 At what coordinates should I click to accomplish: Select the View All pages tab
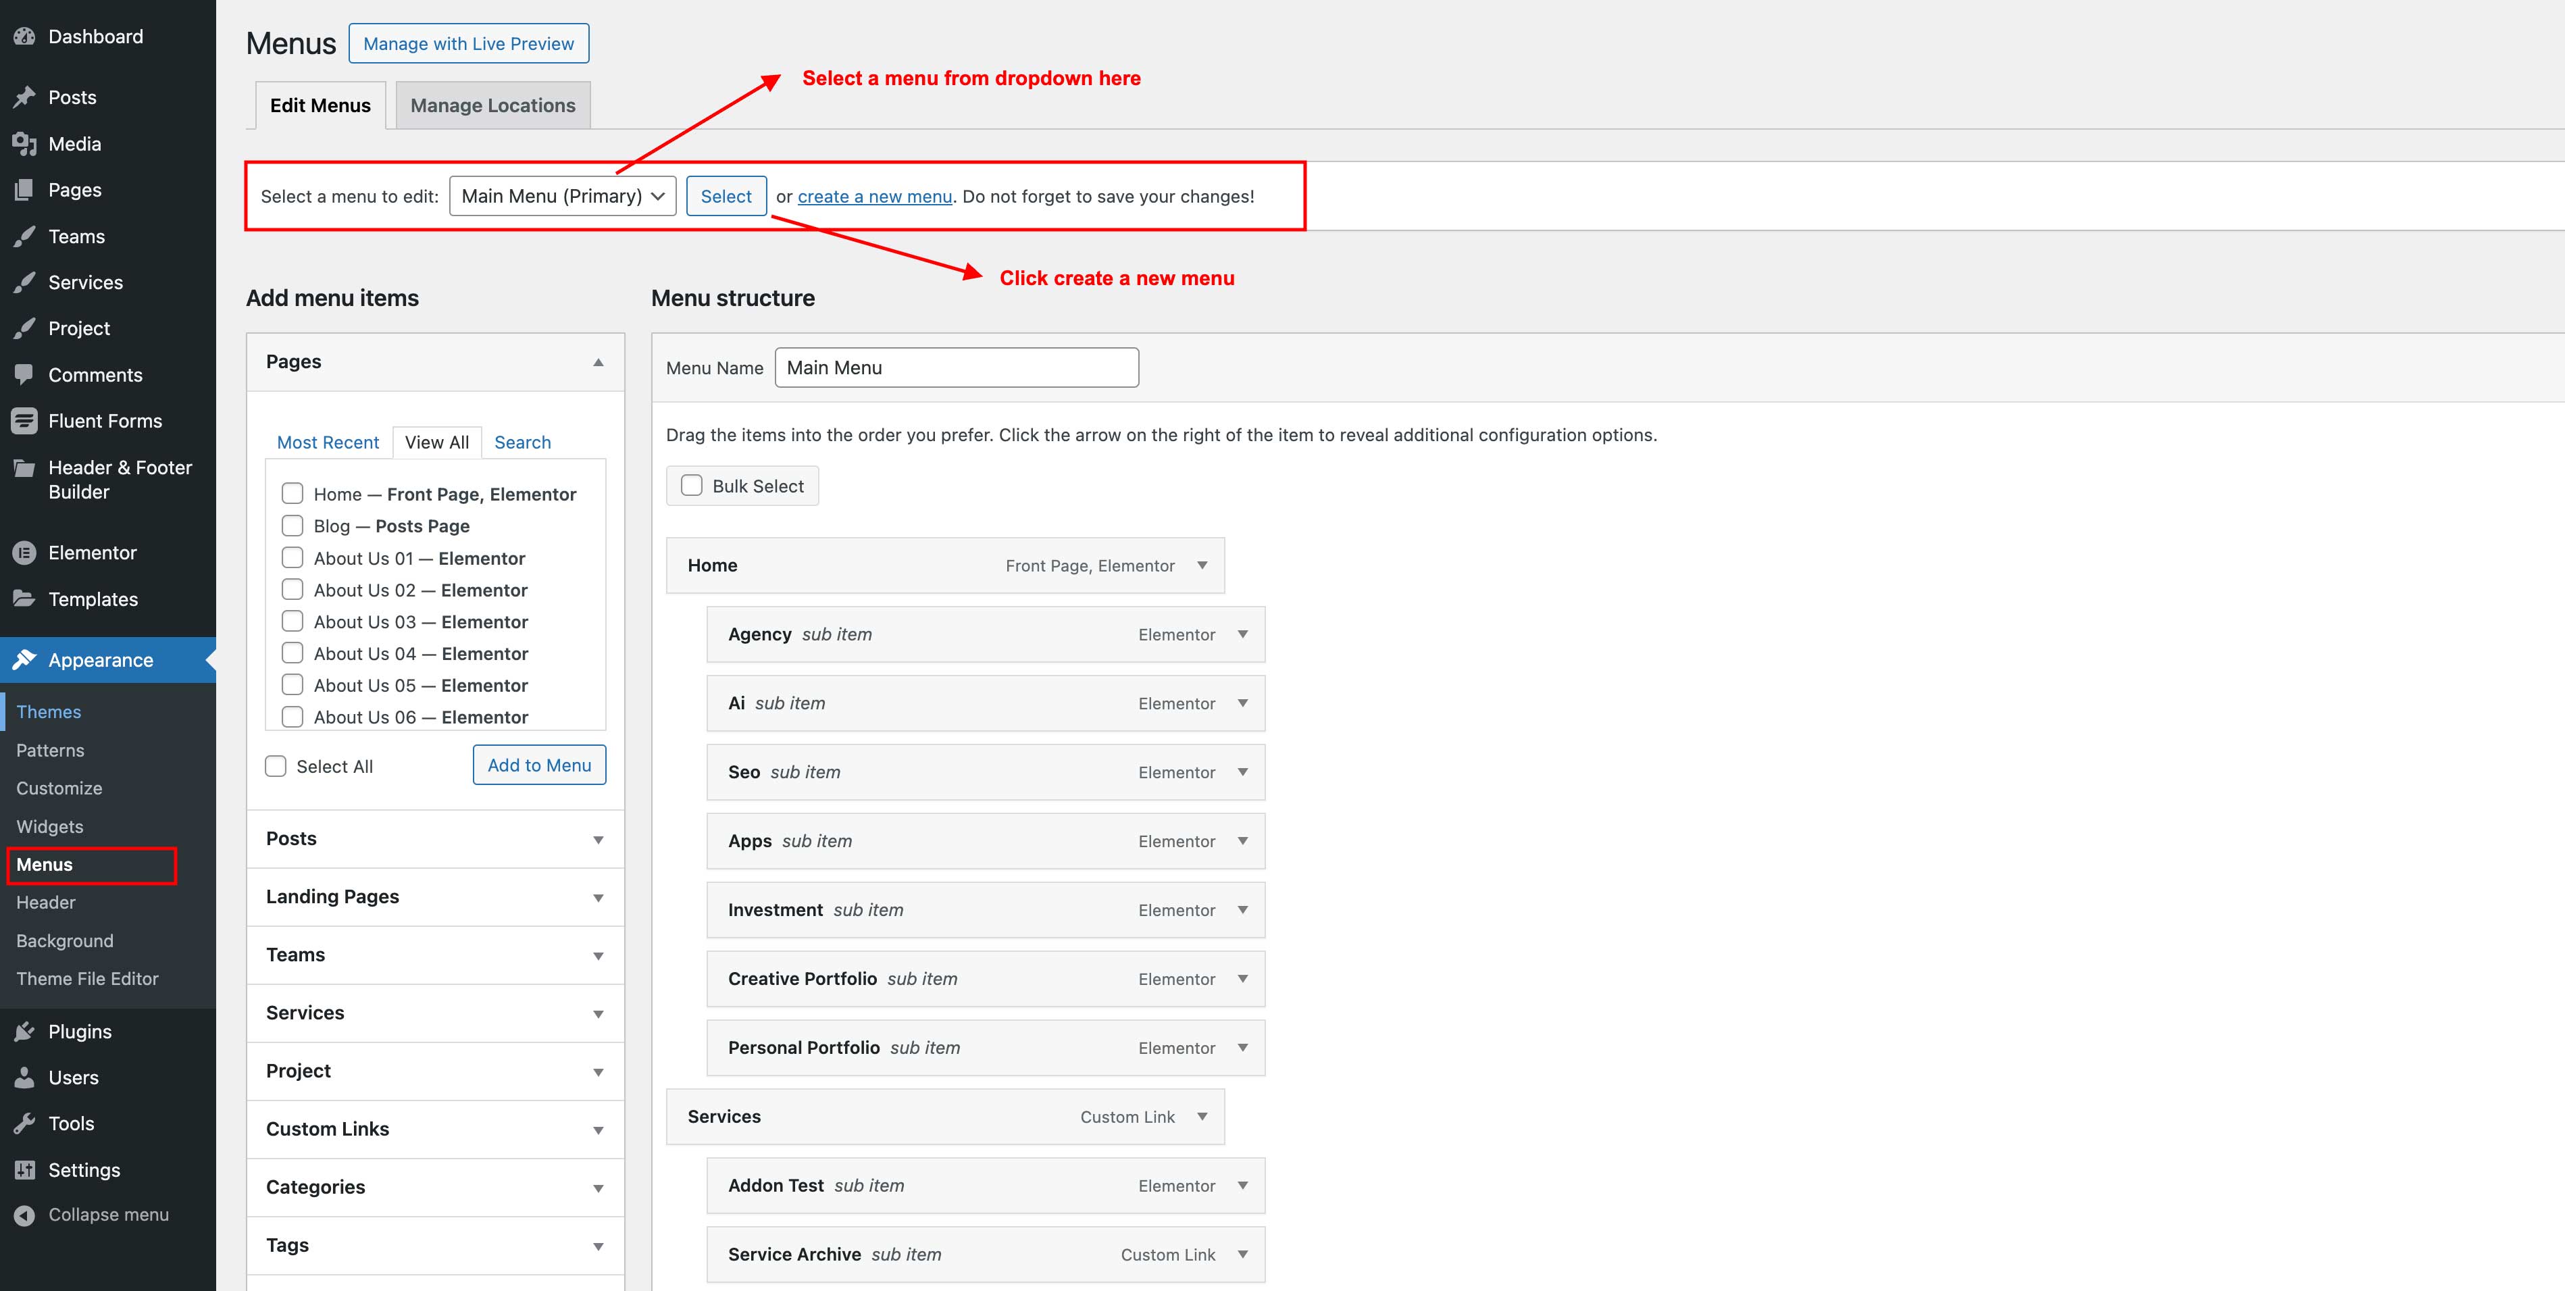437,442
